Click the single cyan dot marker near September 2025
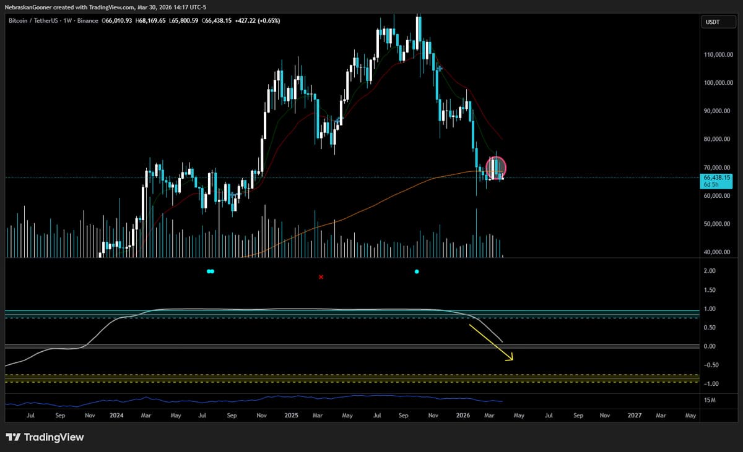 [417, 271]
